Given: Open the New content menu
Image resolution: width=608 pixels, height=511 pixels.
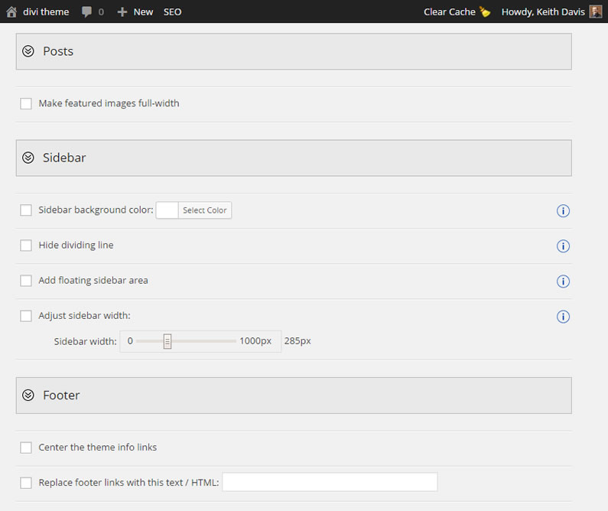Looking at the screenshot, I should tap(143, 12).
